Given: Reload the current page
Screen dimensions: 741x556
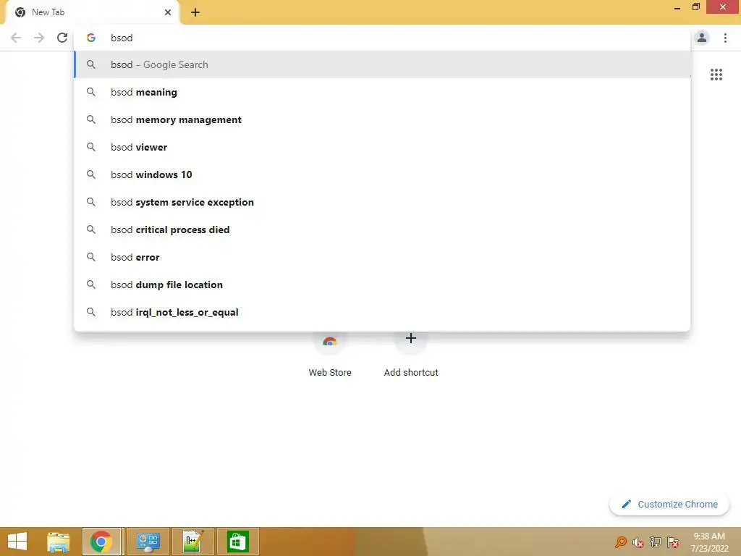Looking at the screenshot, I should coord(62,38).
